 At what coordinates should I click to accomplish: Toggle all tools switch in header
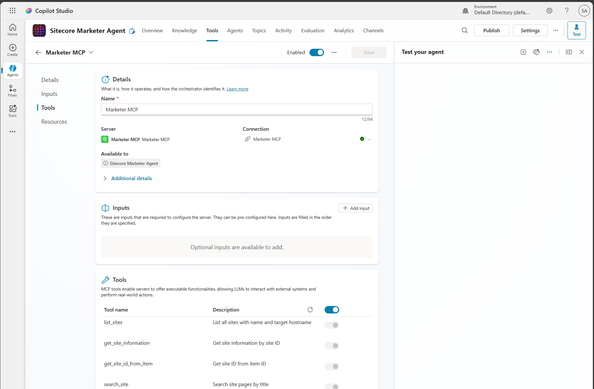tap(331, 310)
